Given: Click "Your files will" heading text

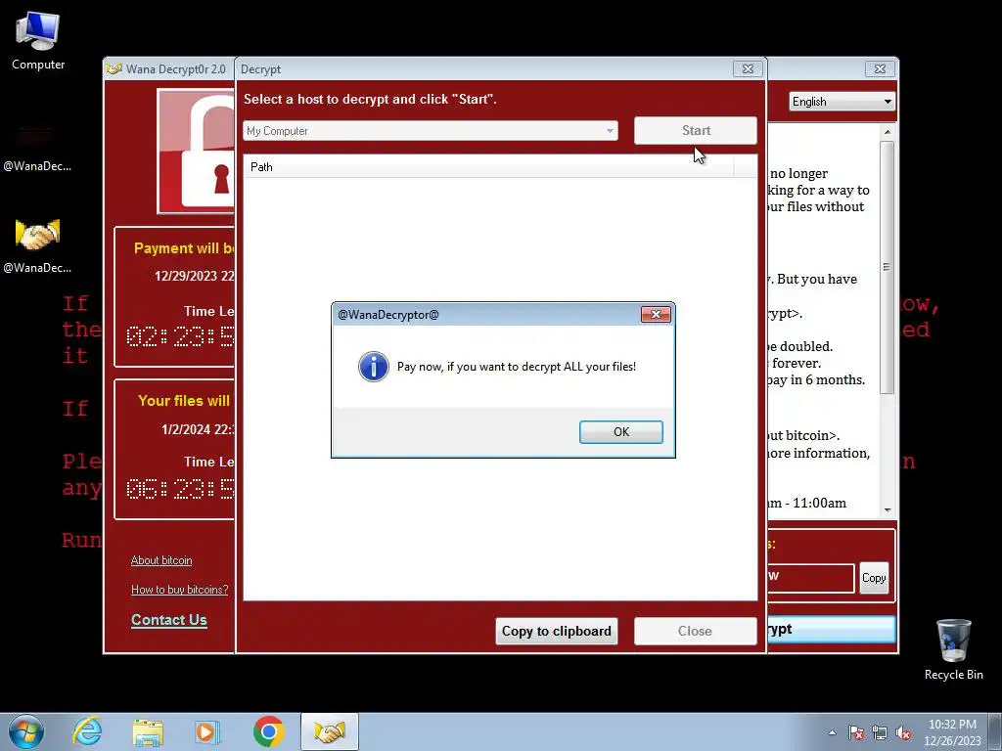Looking at the screenshot, I should click(x=184, y=401).
